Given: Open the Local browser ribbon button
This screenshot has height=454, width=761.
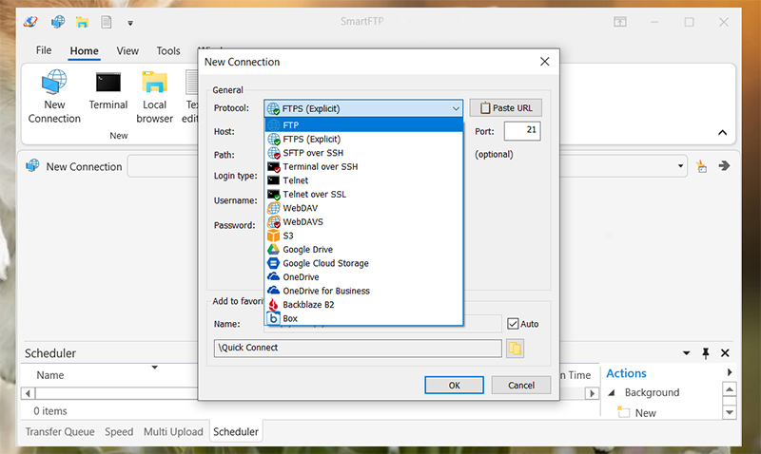Looking at the screenshot, I should (x=154, y=97).
